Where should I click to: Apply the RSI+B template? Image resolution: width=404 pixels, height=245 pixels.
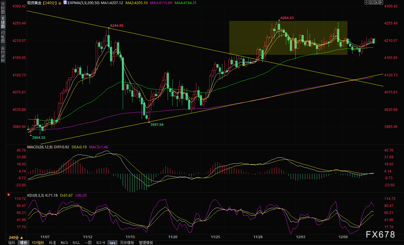click(x=101, y=243)
